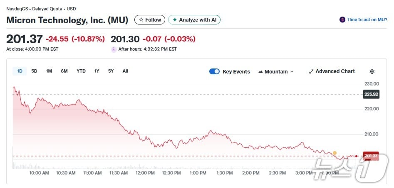Viewport: 394px width, 188px height.
Task: Select the 5Y time range
Action: point(111,71)
